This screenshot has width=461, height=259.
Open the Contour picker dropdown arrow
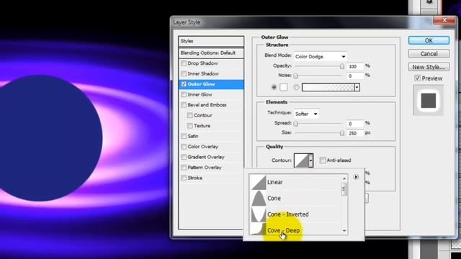tap(310, 160)
